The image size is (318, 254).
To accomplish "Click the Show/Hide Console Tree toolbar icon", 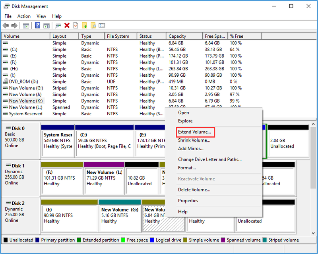I will tap(26, 26).
